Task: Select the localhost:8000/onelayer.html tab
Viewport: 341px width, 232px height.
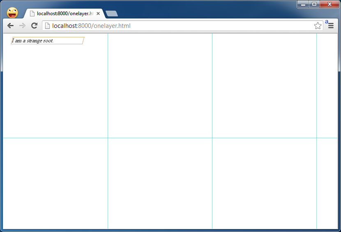Action: point(65,14)
